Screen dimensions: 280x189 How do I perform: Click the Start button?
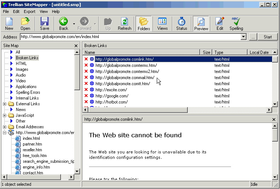[x=268, y=37]
